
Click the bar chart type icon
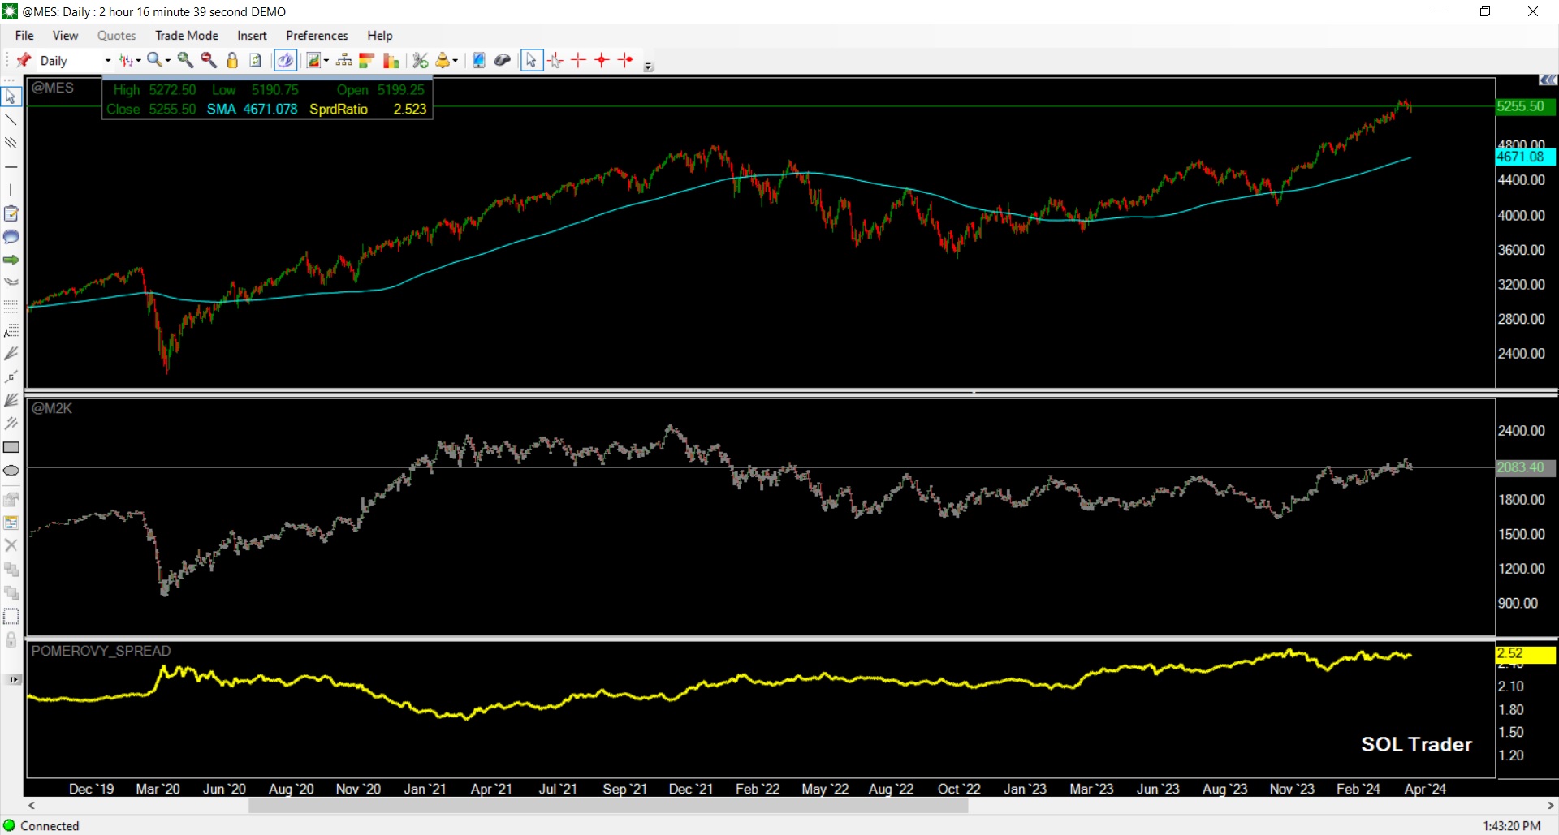126,60
